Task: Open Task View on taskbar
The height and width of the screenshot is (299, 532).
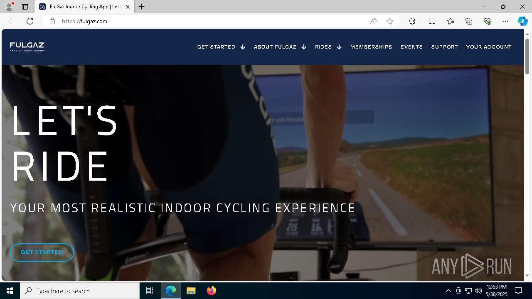Action: (150, 291)
